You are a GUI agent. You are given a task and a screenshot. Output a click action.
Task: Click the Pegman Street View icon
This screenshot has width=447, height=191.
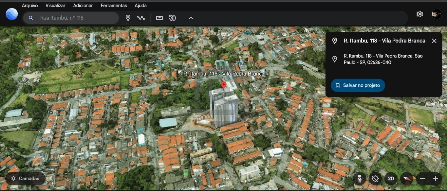click(x=360, y=179)
